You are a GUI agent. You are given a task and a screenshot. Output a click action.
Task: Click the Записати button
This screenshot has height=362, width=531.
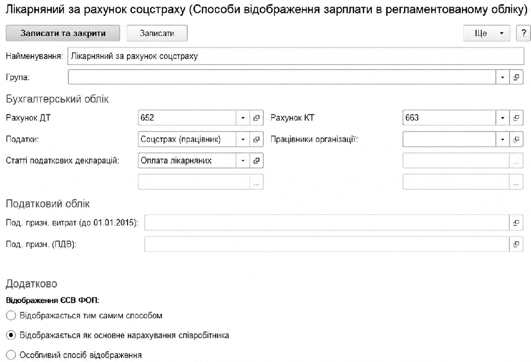coord(157,33)
